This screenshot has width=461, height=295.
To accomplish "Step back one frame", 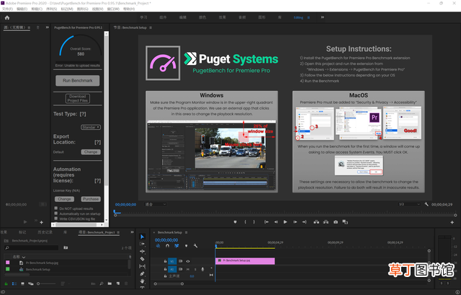I will (276, 222).
